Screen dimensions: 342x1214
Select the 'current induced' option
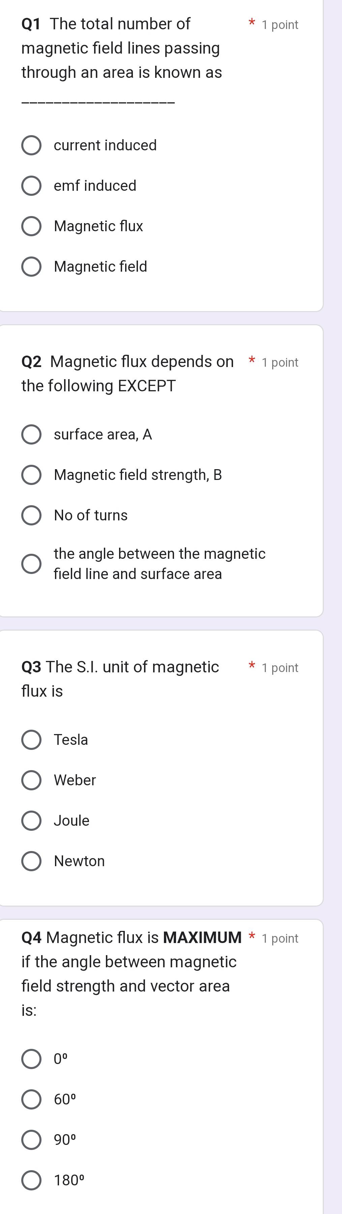(31, 145)
